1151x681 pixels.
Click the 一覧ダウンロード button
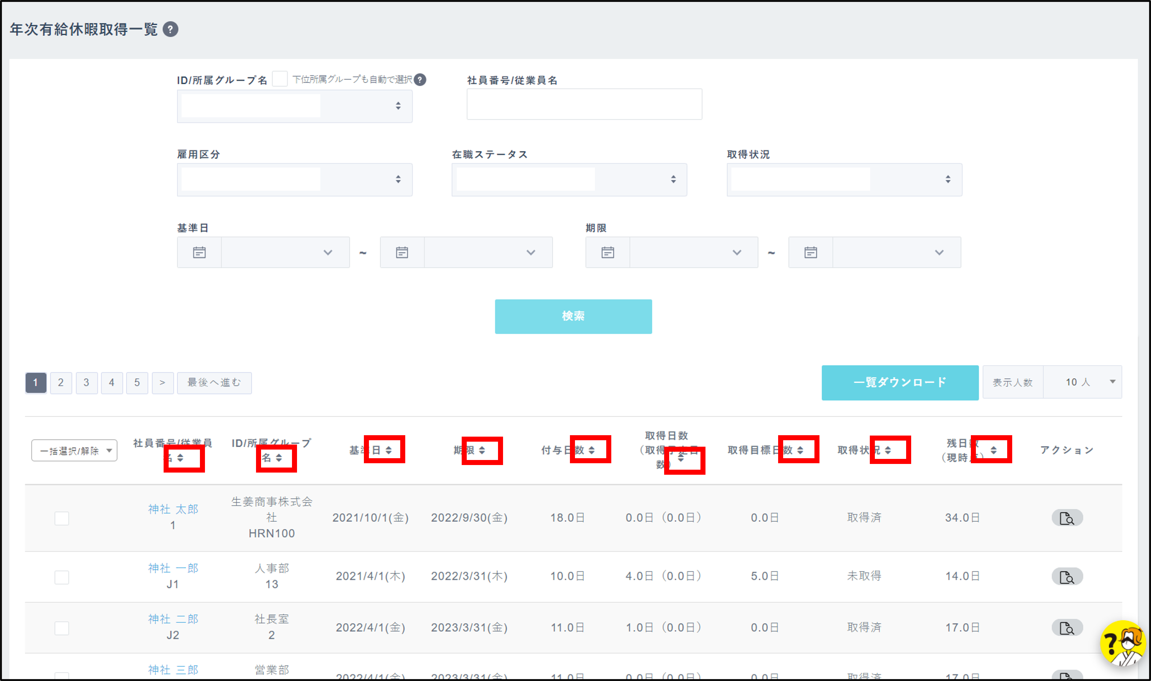coord(899,383)
